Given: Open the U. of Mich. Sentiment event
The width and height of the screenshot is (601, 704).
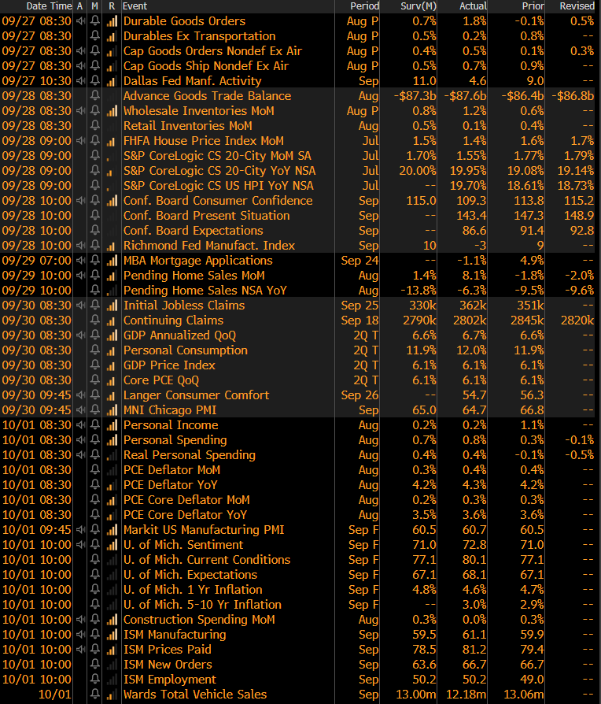Looking at the screenshot, I should click(183, 545).
